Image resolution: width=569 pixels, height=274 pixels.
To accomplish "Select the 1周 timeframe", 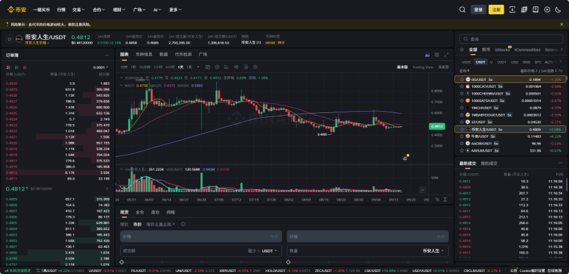I will tap(189, 67).
